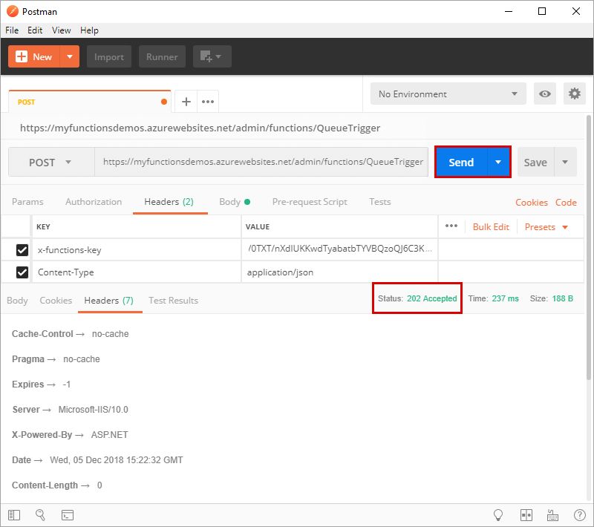Open new window options icon
The image size is (594, 527).
click(x=212, y=56)
